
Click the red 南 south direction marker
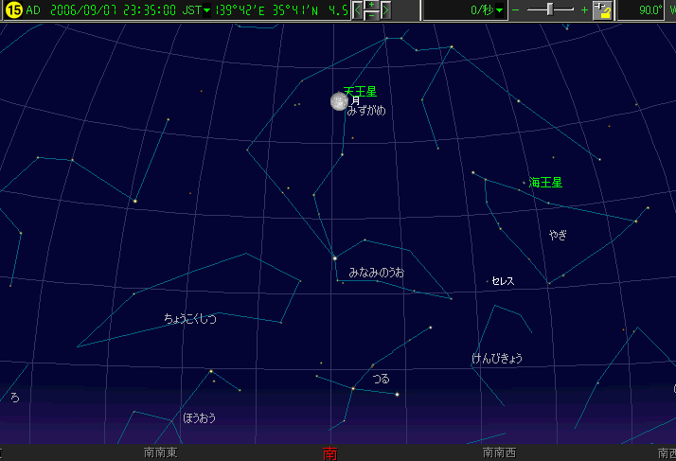329,453
